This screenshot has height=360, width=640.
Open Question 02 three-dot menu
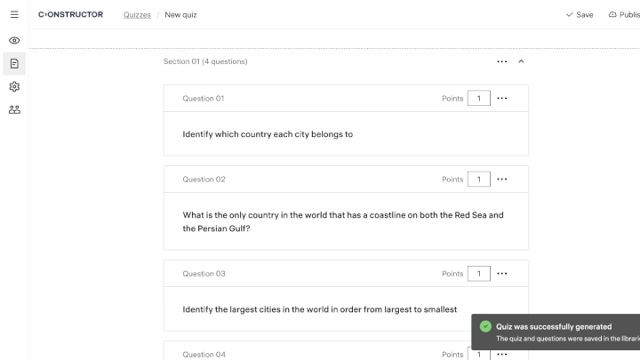coord(502,180)
